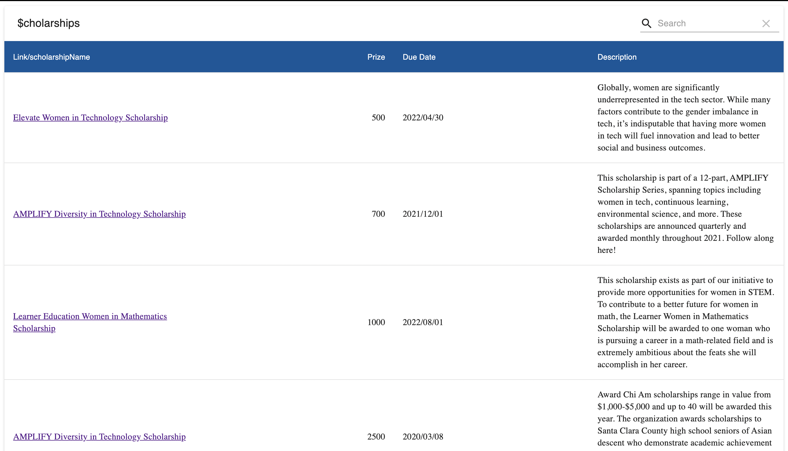
Task: Select the 2022/04/30 due date cell
Action: [423, 118]
